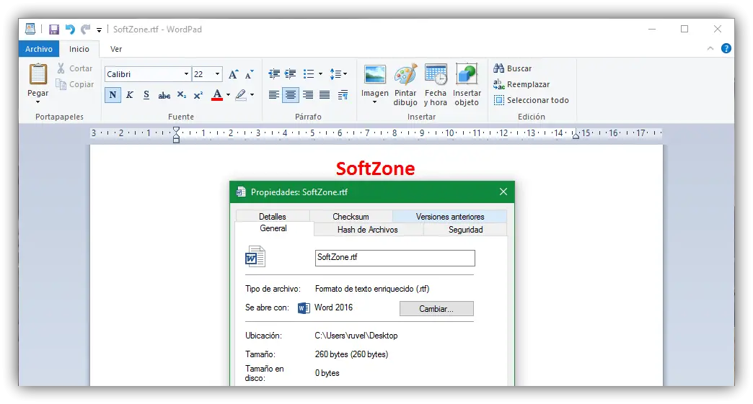The image size is (753, 404).
Task: Click the Redo arrow icon
Action: [x=86, y=30]
